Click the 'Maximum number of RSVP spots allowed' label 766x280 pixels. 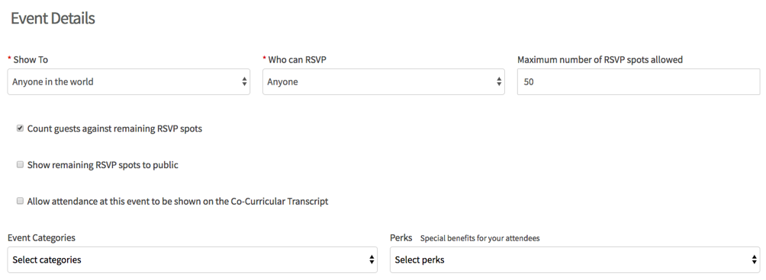(x=600, y=60)
